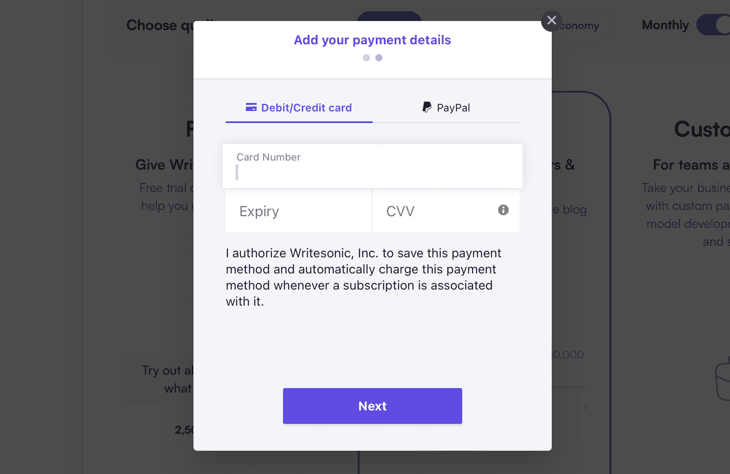This screenshot has height=474, width=730.
Task: Click the PayPal logo icon
Action: (x=427, y=107)
